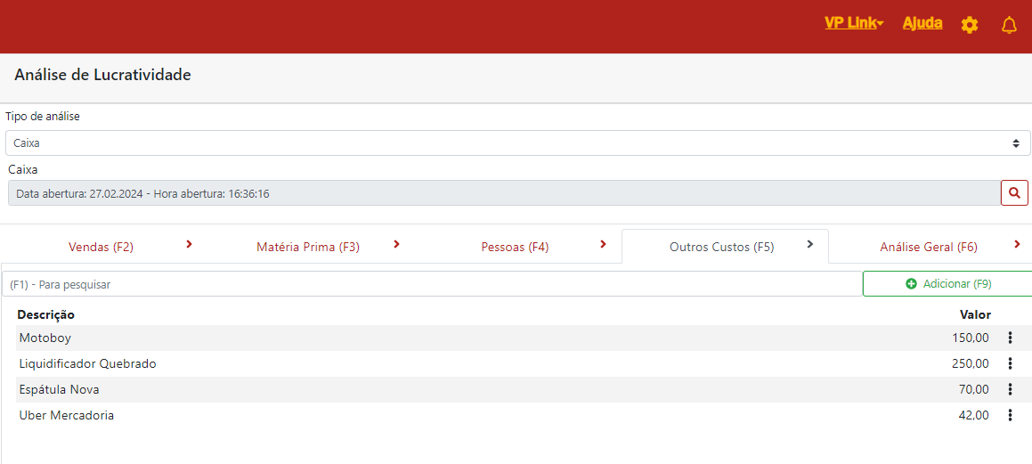Select the Análise Geral (F6) tab
Image resolution: width=1032 pixels, height=464 pixels.
pyautogui.click(x=929, y=247)
